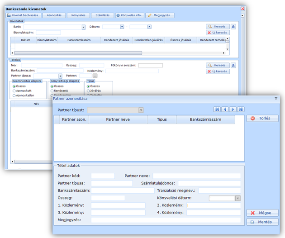The height and width of the screenshot is (238, 285).
Task: Close the Bankszámla kivonatok window
Action: [242, 9]
